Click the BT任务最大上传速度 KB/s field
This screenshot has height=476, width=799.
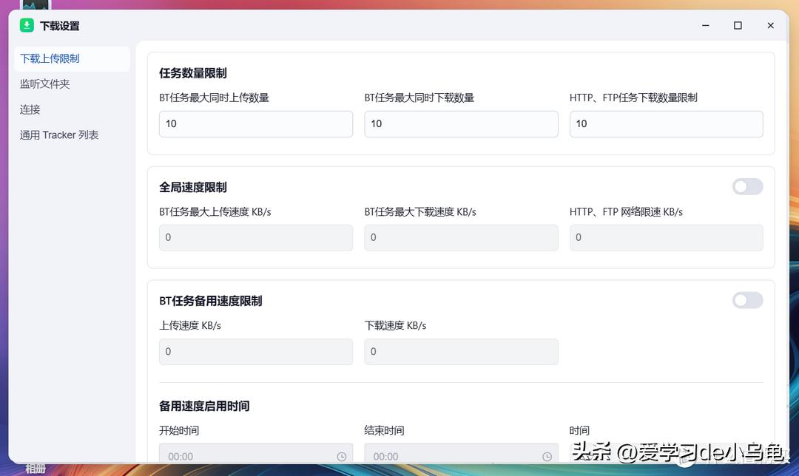(255, 238)
